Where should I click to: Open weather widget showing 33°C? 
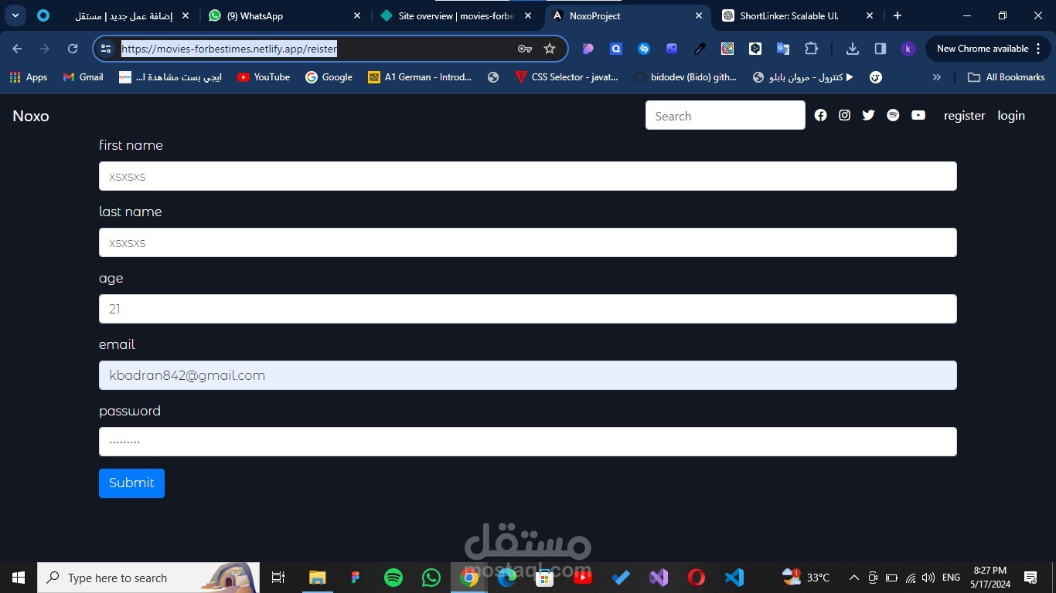pyautogui.click(x=806, y=578)
